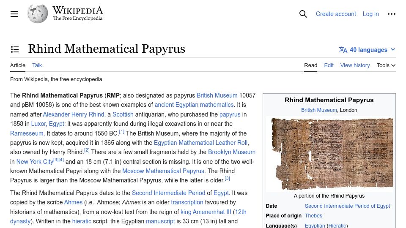The image size is (406, 228).
Task: Click the language translation icon
Action: pyautogui.click(x=343, y=50)
